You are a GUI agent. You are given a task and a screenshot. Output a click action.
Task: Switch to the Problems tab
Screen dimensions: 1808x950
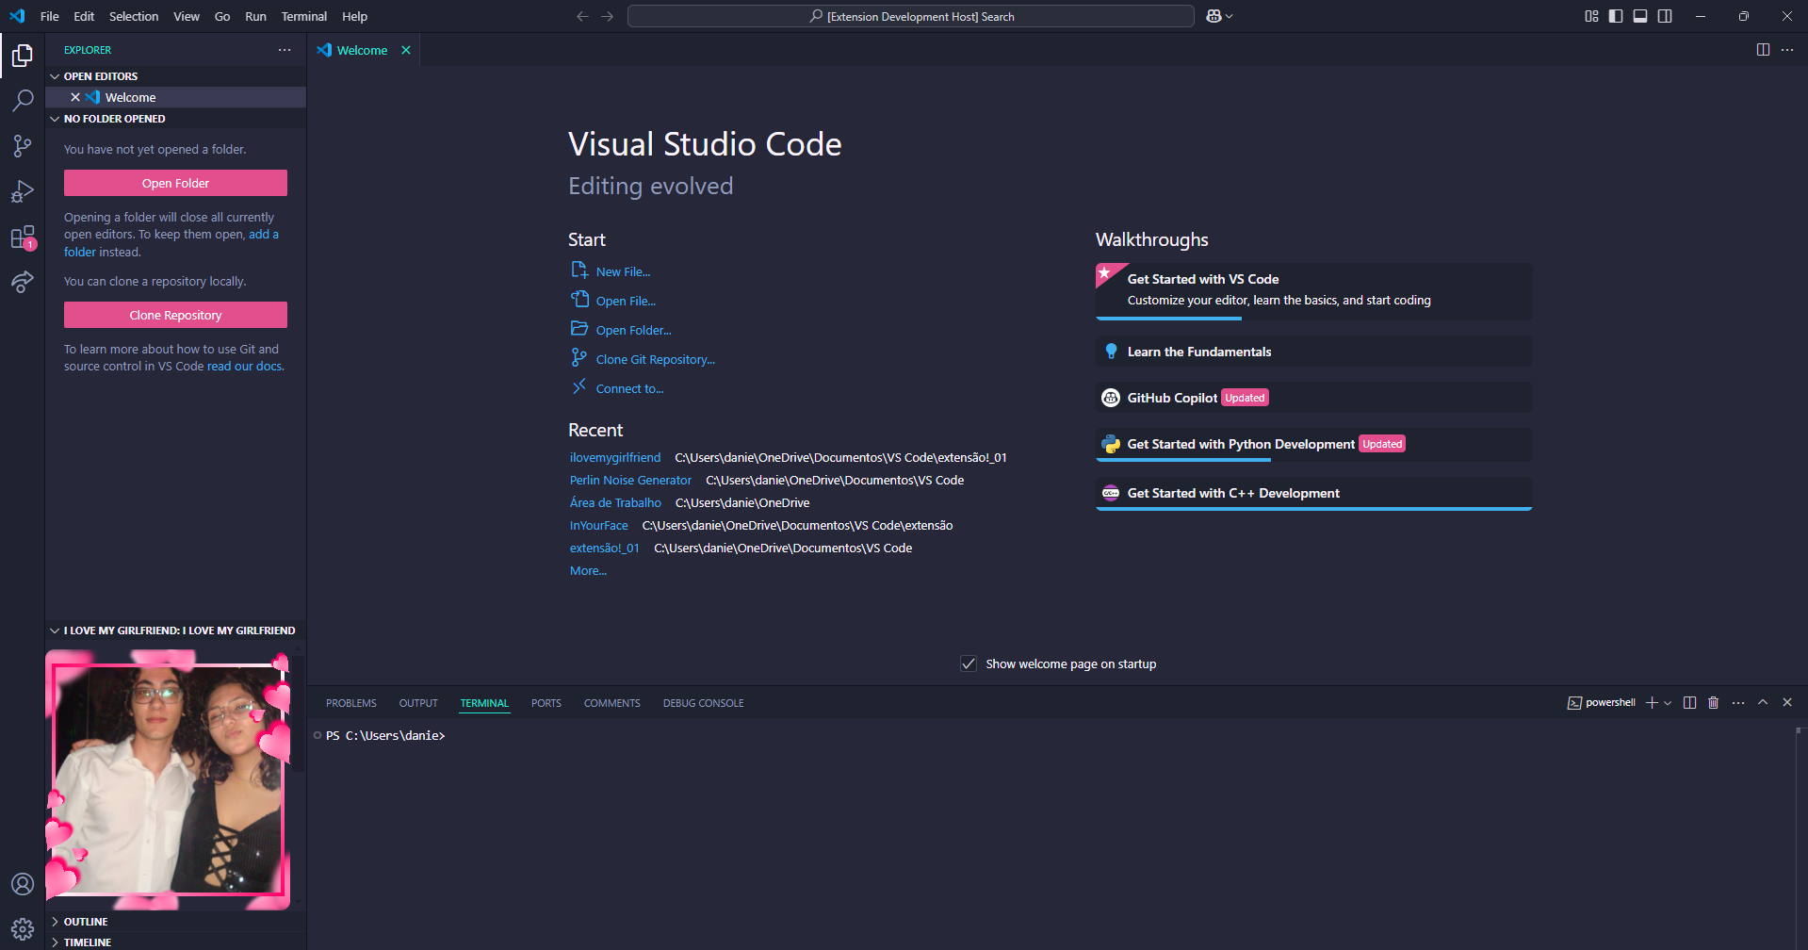(350, 703)
